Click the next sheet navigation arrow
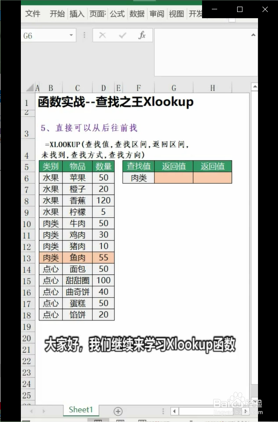This screenshot has width=278, height=422. click(x=44, y=411)
